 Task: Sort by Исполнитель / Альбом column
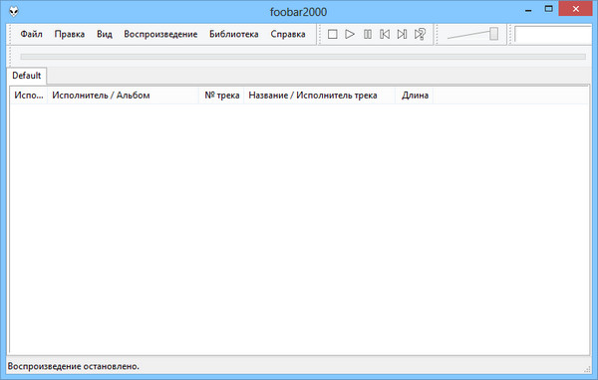[123, 95]
